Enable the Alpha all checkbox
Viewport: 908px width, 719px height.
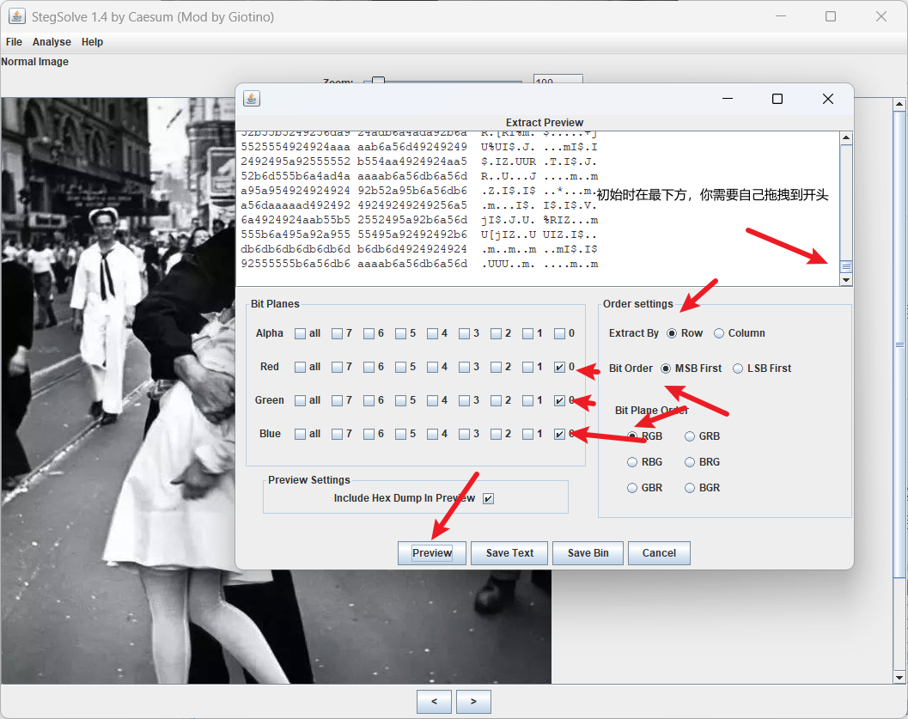(300, 333)
